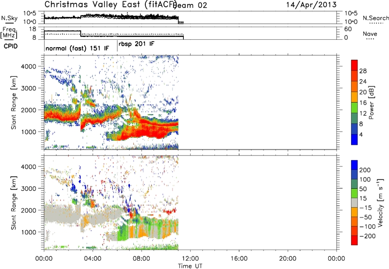Click the 28 label on the Power color bar
Screen dimensions: 389x269
363,71
